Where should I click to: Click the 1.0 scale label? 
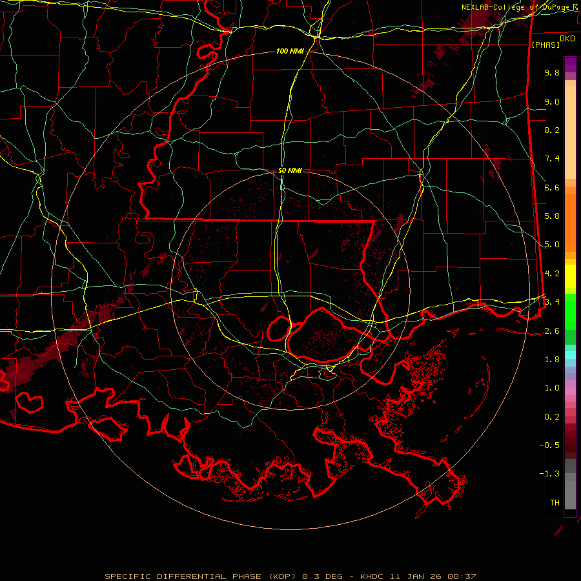(x=552, y=388)
